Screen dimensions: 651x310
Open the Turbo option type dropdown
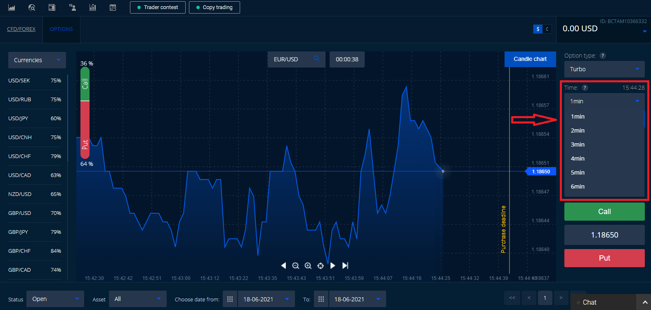604,69
